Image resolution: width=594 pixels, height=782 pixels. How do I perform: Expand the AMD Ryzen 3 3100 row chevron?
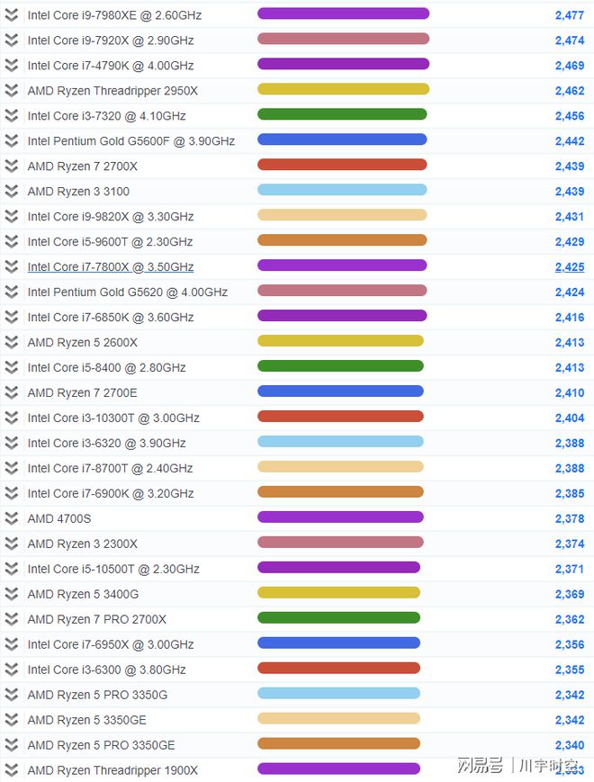click(11, 192)
